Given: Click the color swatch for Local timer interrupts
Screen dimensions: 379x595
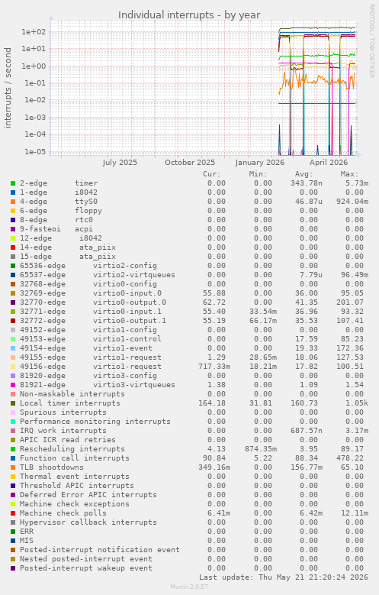Looking at the screenshot, I should [13, 403].
